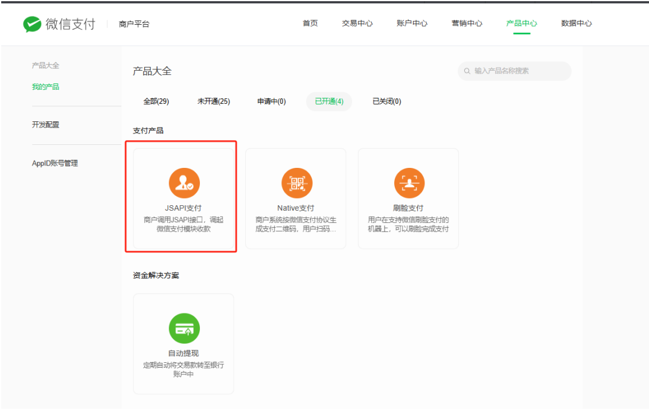Focus the 输入产品名称搜索 search field
Viewport: 649px width, 410px height.
coord(514,71)
